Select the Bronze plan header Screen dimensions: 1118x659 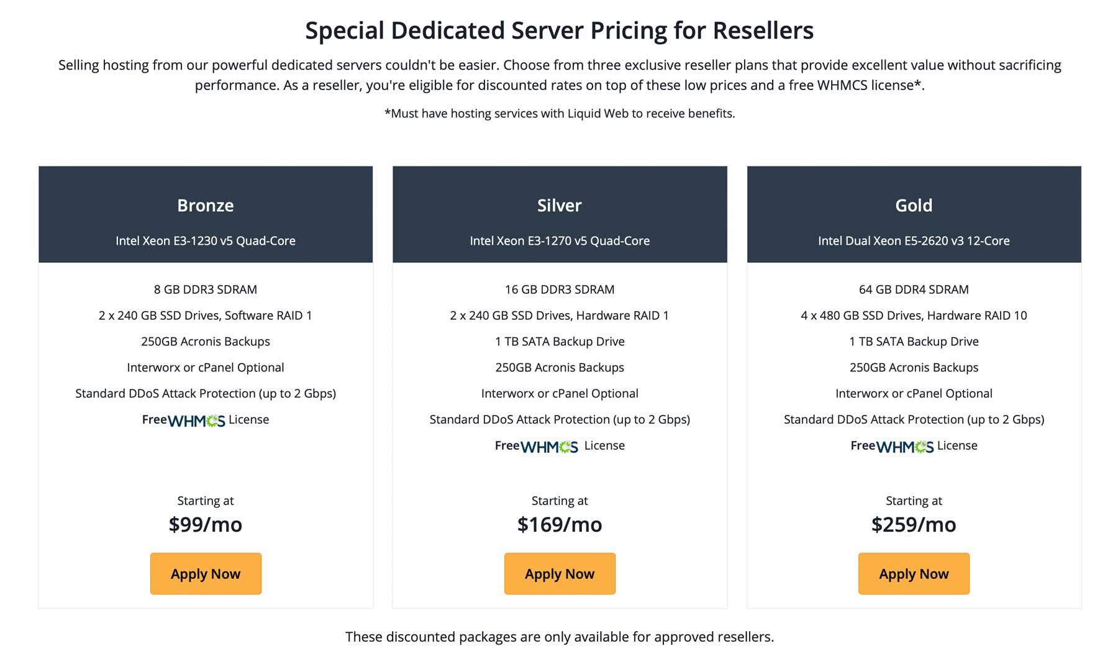click(x=206, y=205)
